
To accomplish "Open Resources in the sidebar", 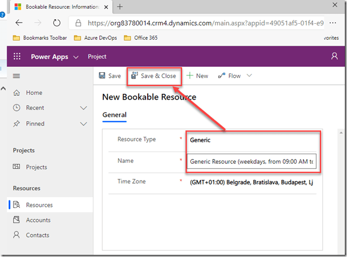I will [x=39, y=205].
